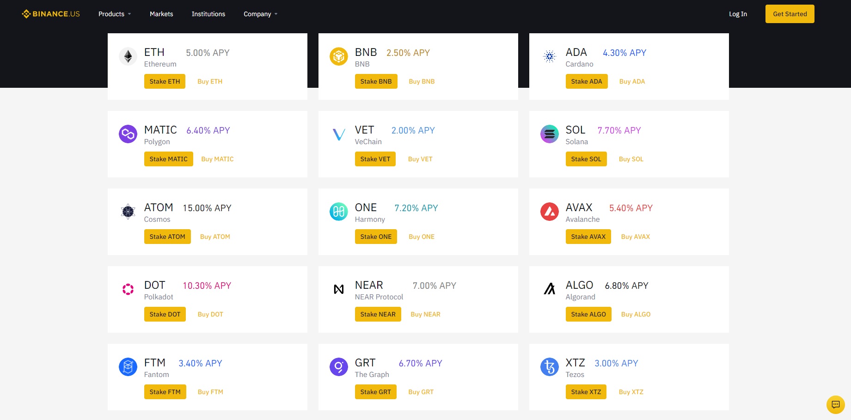Click the Log In link
Screen dimensions: 851x420
pyautogui.click(x=738, y=14)
